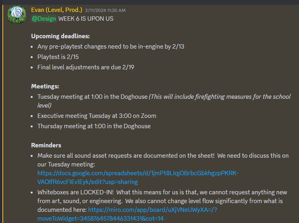The height and width of the screenshot is (223, 299).
Task: Click the 2/11/2024 11:30 AM timestamp
Action: pos(105,10)
